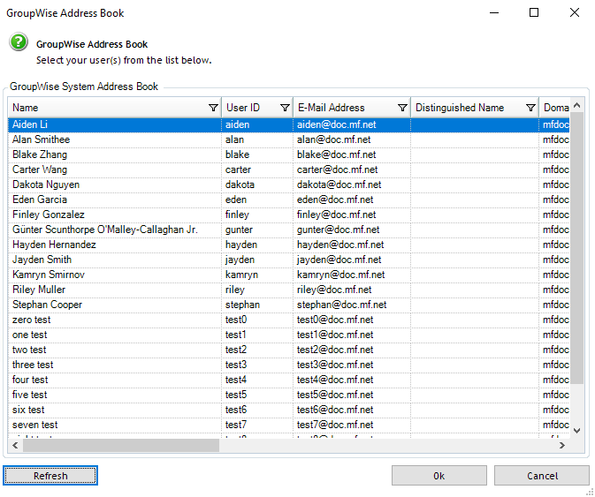Choose Günter Scunthorpe O'Malley-Callaghan Jr. entry

tap(115, 230)
